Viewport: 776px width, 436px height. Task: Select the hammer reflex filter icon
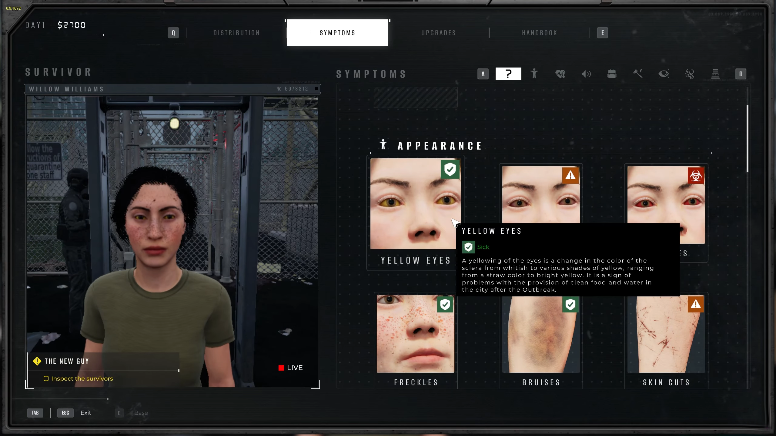tap(638, 74)
